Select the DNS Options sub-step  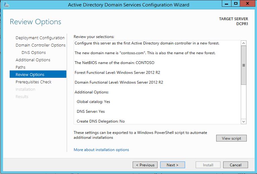pos(34,53)
